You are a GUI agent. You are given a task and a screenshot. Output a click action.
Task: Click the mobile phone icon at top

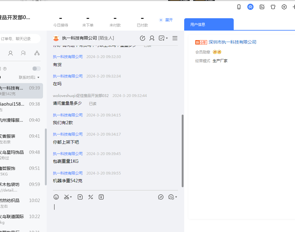pos(239,7)
